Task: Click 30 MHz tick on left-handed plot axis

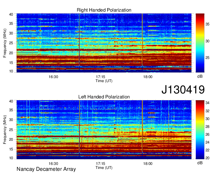Action: tap(11, 120)
